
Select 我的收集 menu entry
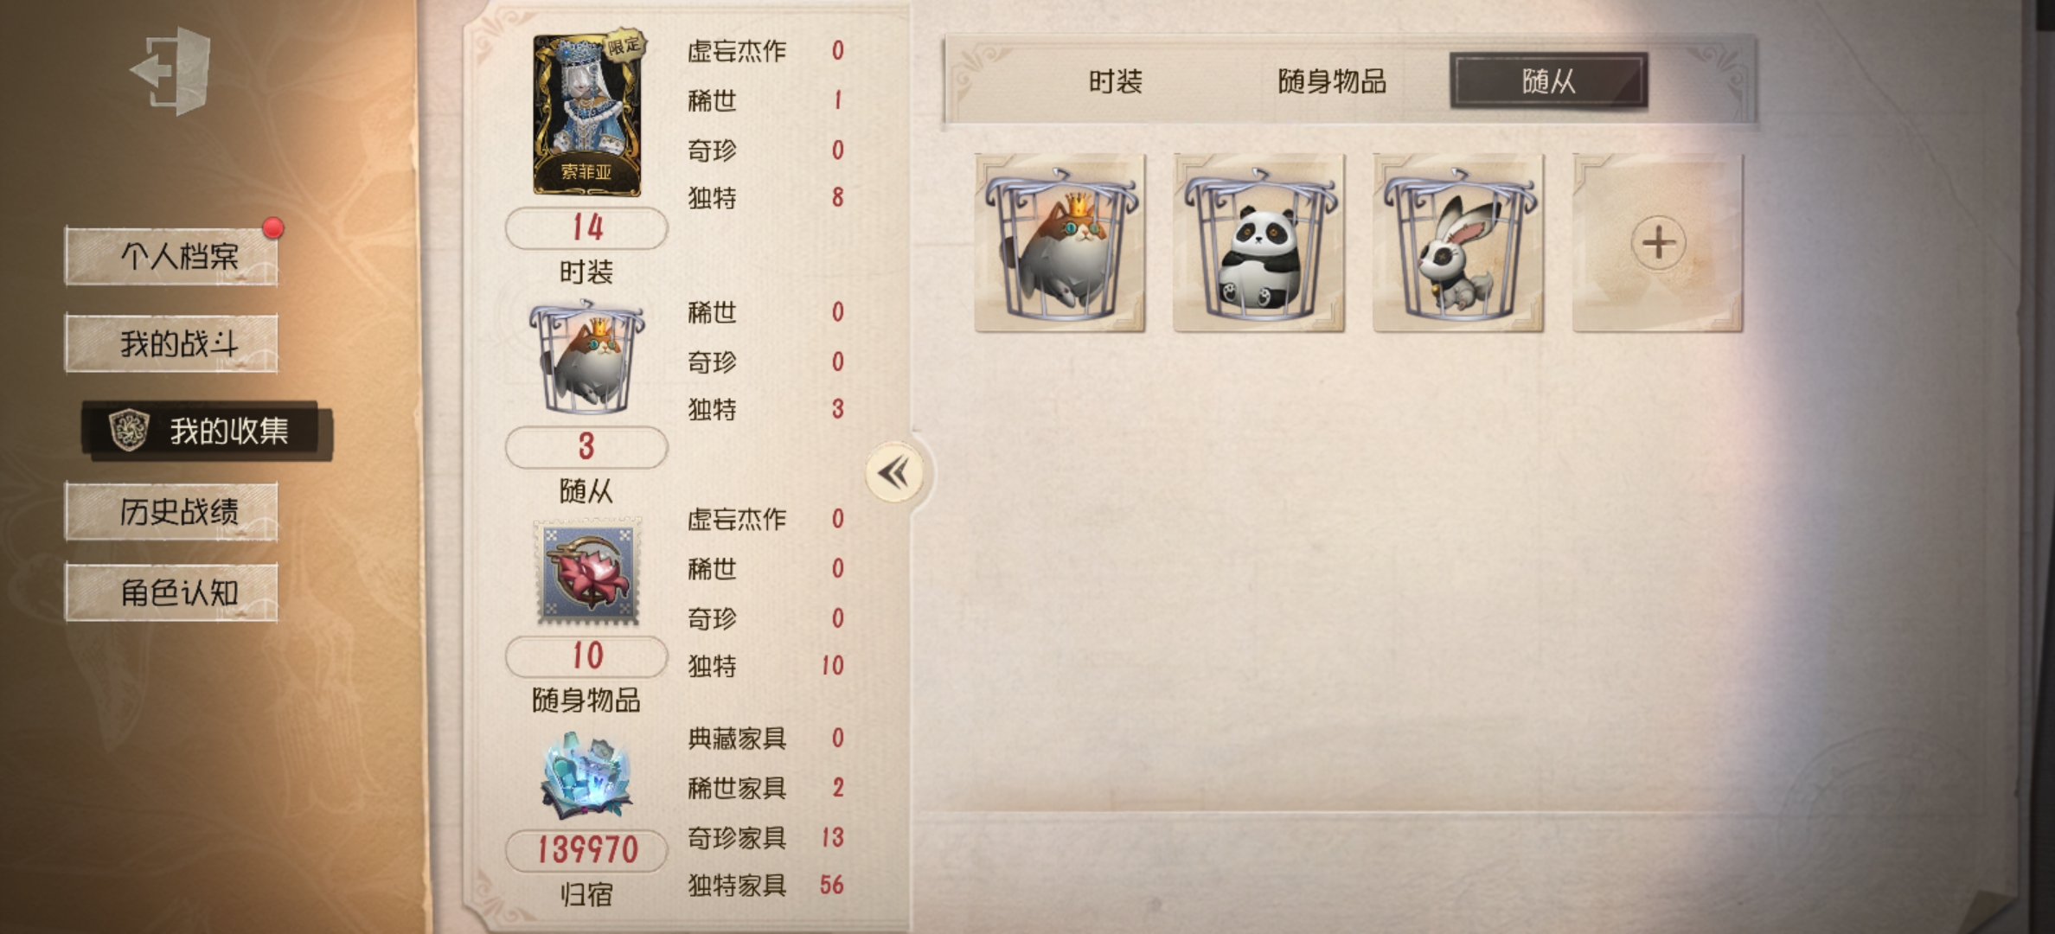pos(207,431)
